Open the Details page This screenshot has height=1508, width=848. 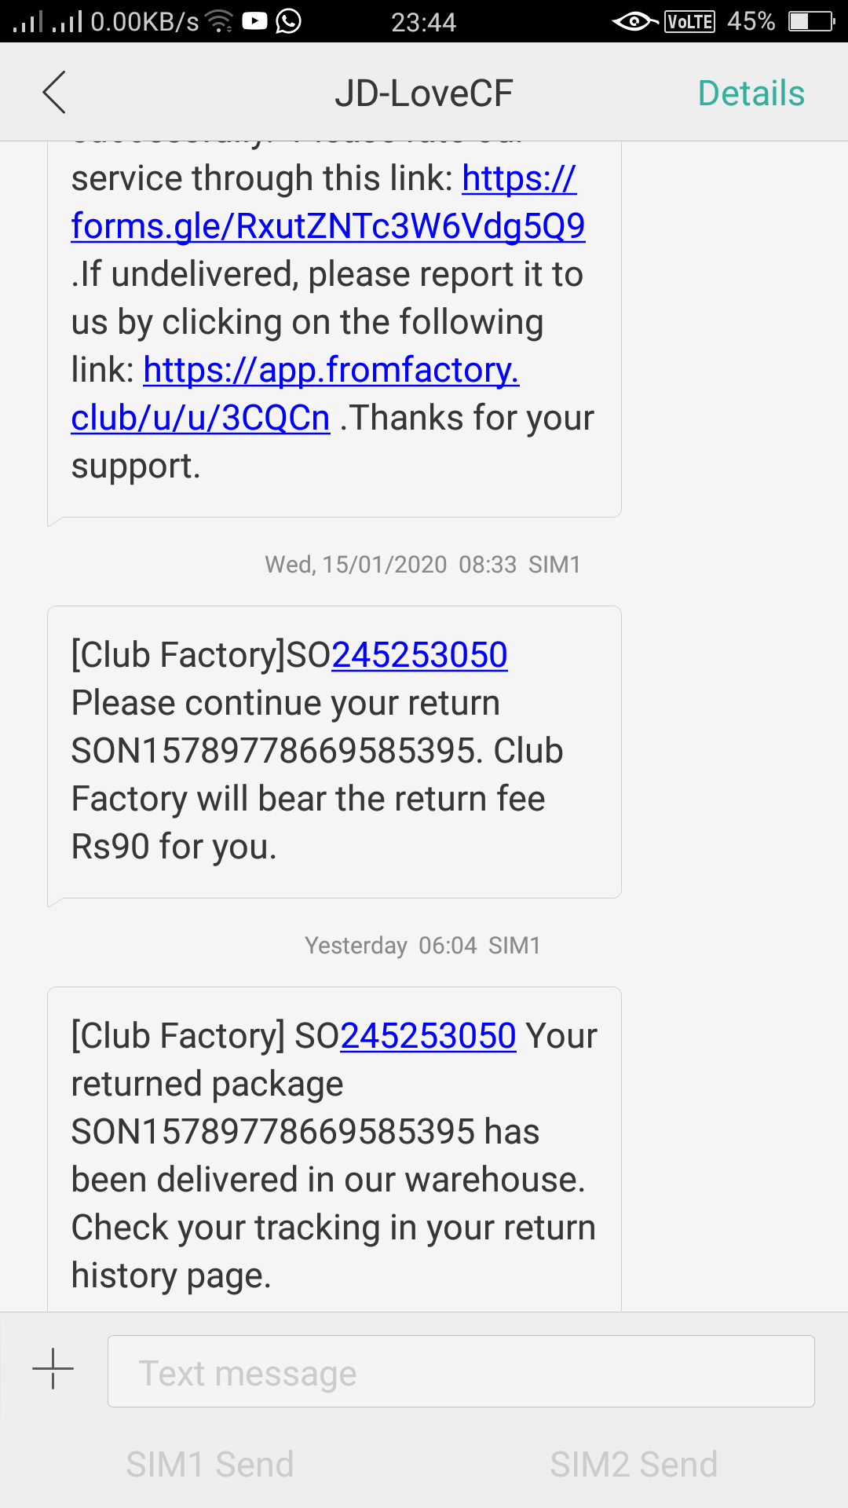(751, 93)
